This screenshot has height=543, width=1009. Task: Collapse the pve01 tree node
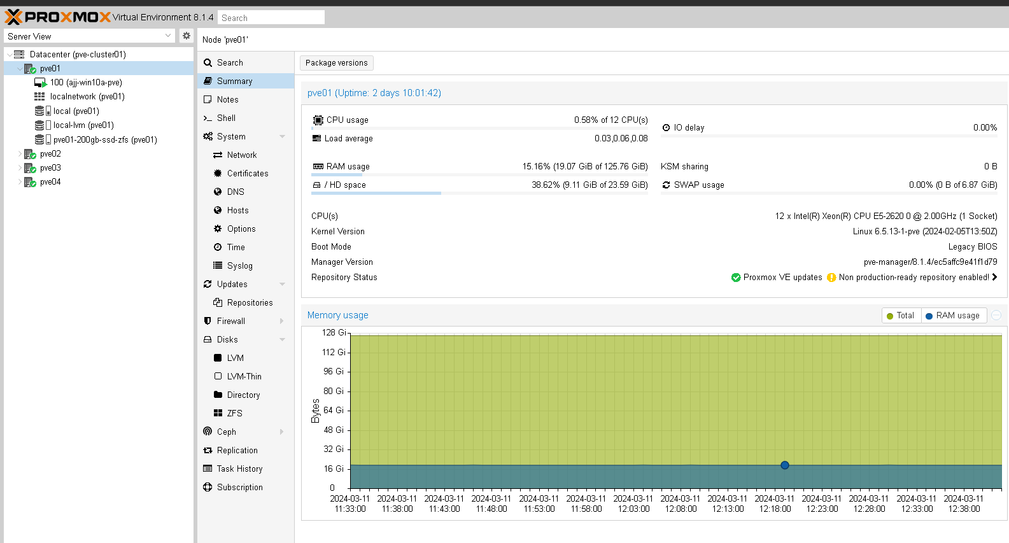click(x=19, y=69)
